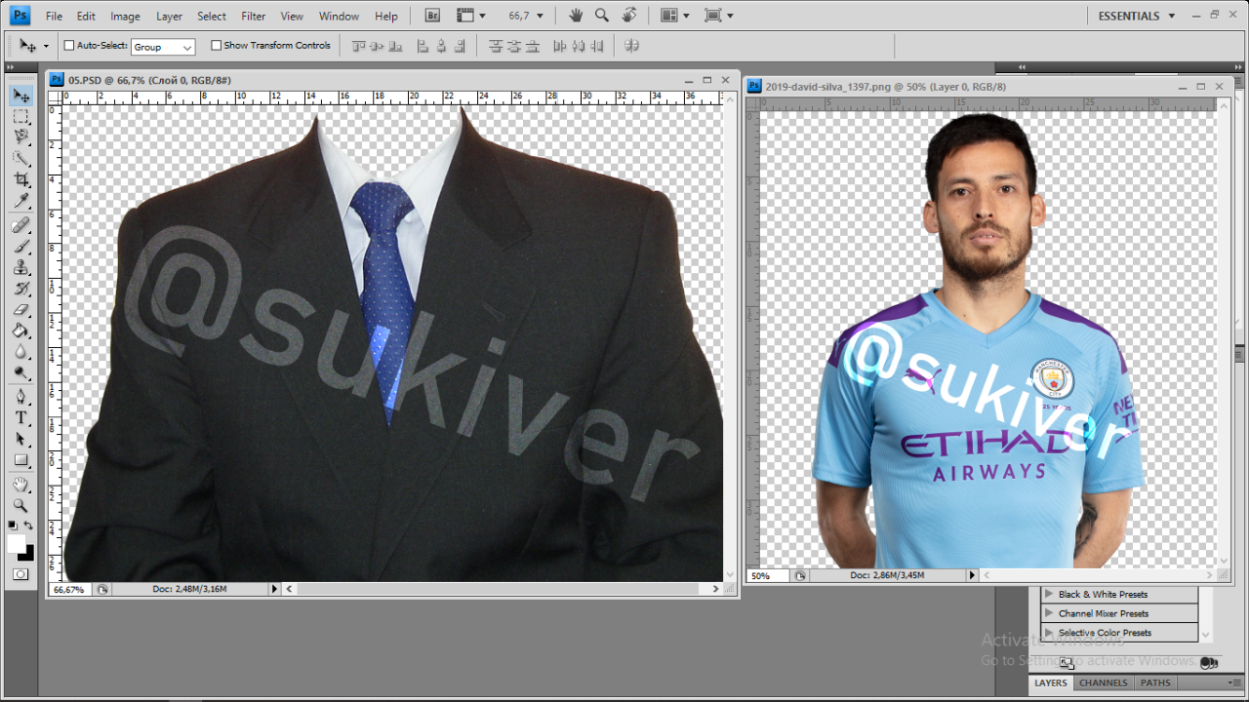1249x702 pixels.
Task: Open status info arrow in 05.PSD window
Action: pyautogui.click(x=274, y=589)
